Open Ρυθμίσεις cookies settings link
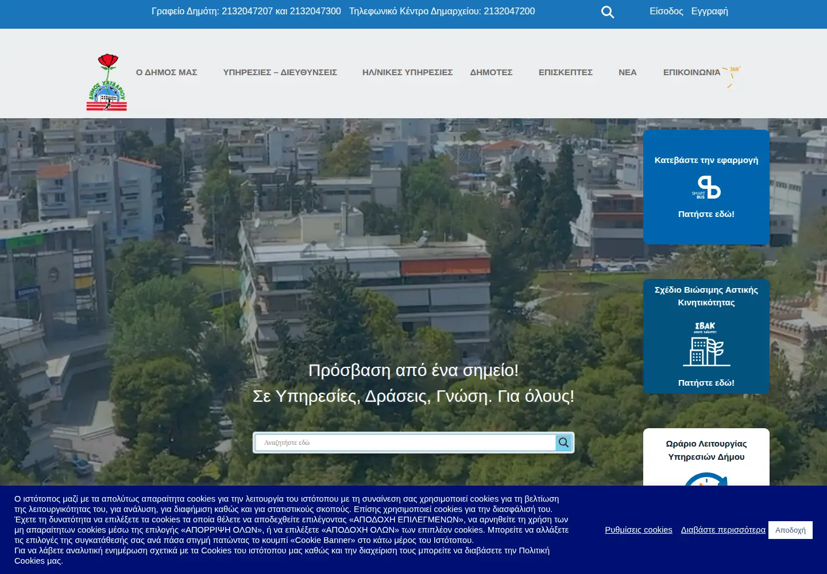The height and width of the screenshot is (574, 827). [x=639, y=530]
